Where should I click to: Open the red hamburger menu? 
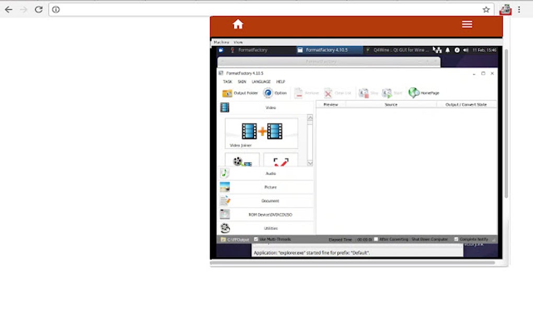pyautogui.click(x=467, y=24)
